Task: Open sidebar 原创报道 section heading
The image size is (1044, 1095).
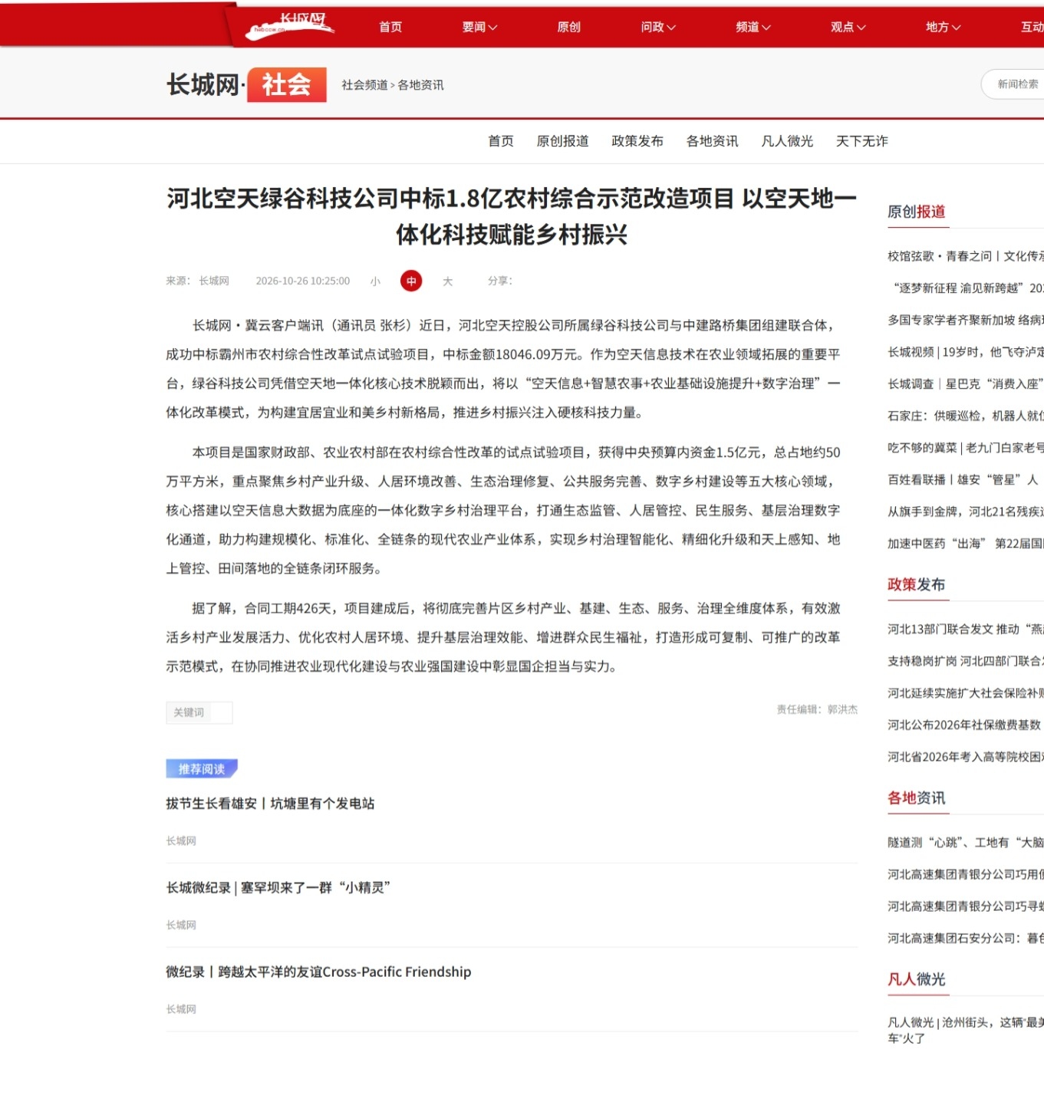Action: [x=916, y=212]
